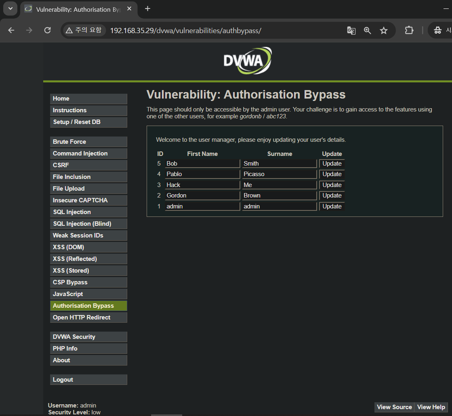Open the About page

[x=88, y=360]
